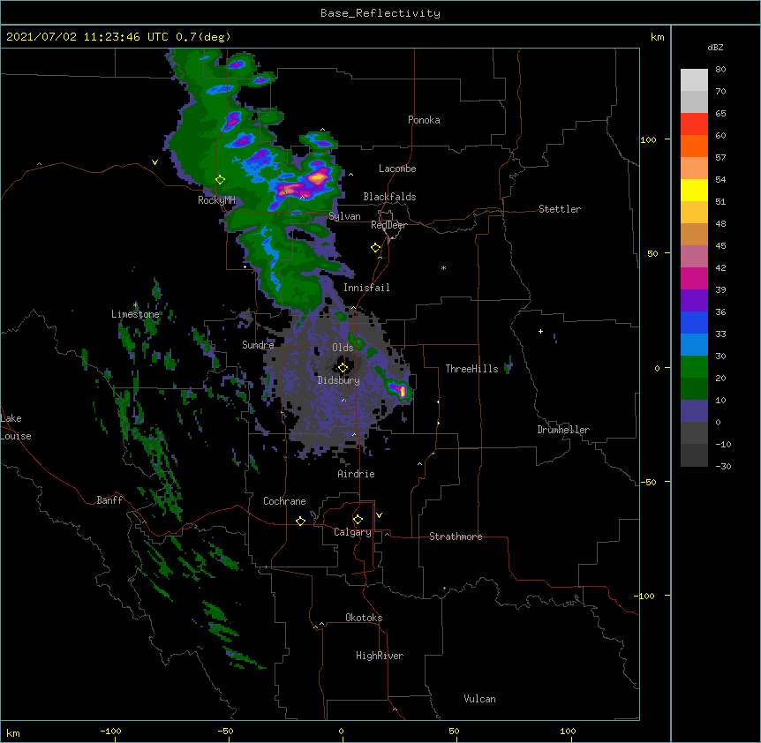Click the -30 value on the dBZ scale
This screenshot has height=743, width=761.
[x=723, y=467]
